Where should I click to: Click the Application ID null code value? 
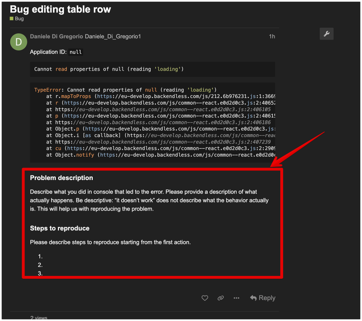[x=76, y=52]
